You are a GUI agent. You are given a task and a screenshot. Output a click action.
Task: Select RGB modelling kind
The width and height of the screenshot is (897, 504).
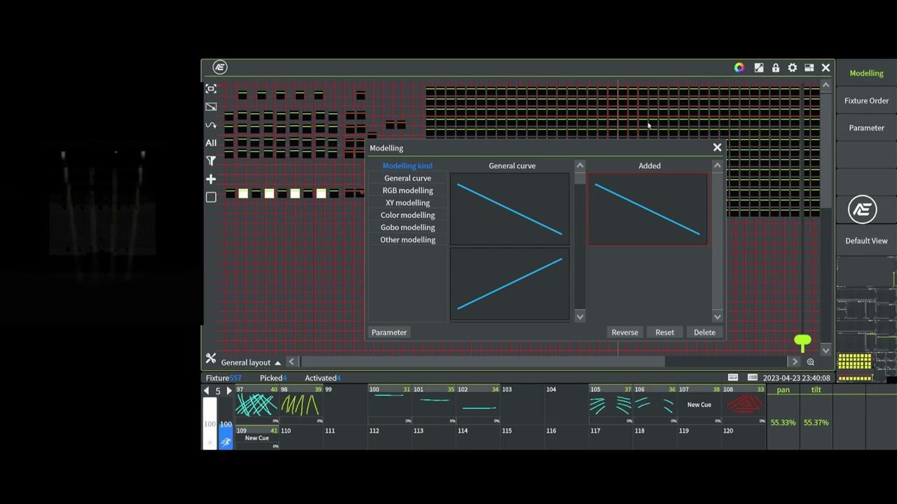408,190
